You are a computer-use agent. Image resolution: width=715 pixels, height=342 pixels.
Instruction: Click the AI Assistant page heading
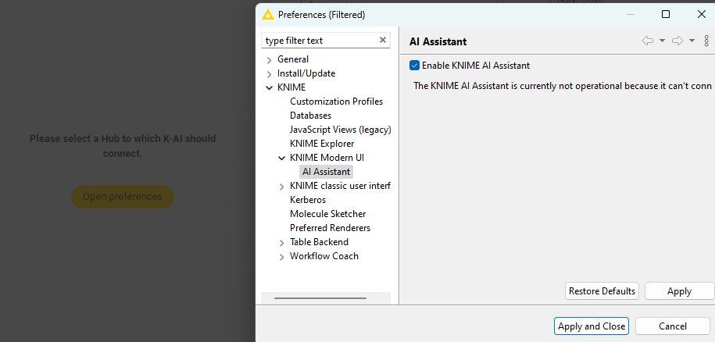438,42
